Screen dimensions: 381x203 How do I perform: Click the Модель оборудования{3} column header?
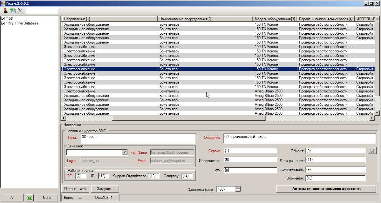275,19
